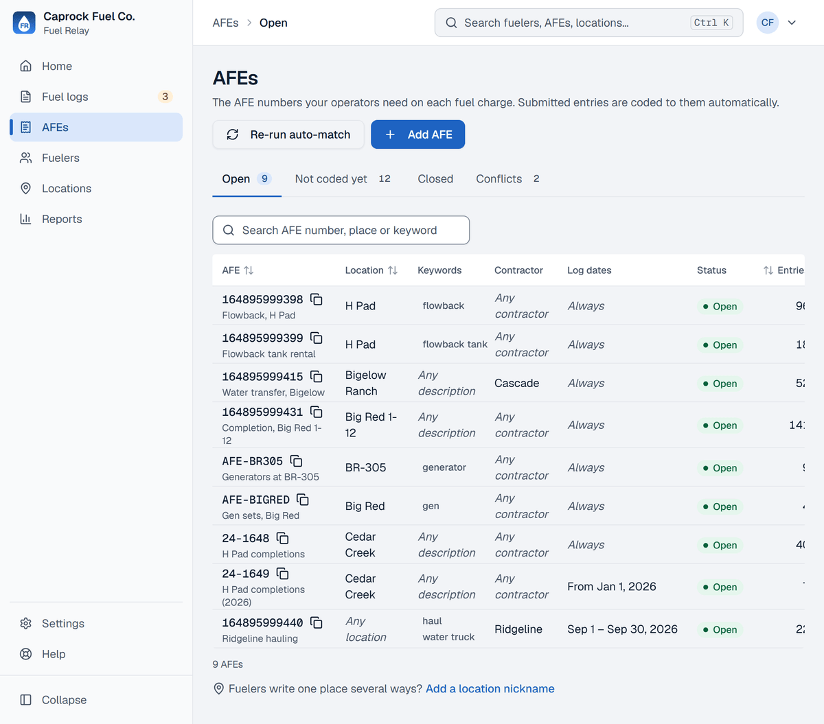Click the BR-305 location cell
The height and width of the screenshot is (724, 824).
click(365, 467)
